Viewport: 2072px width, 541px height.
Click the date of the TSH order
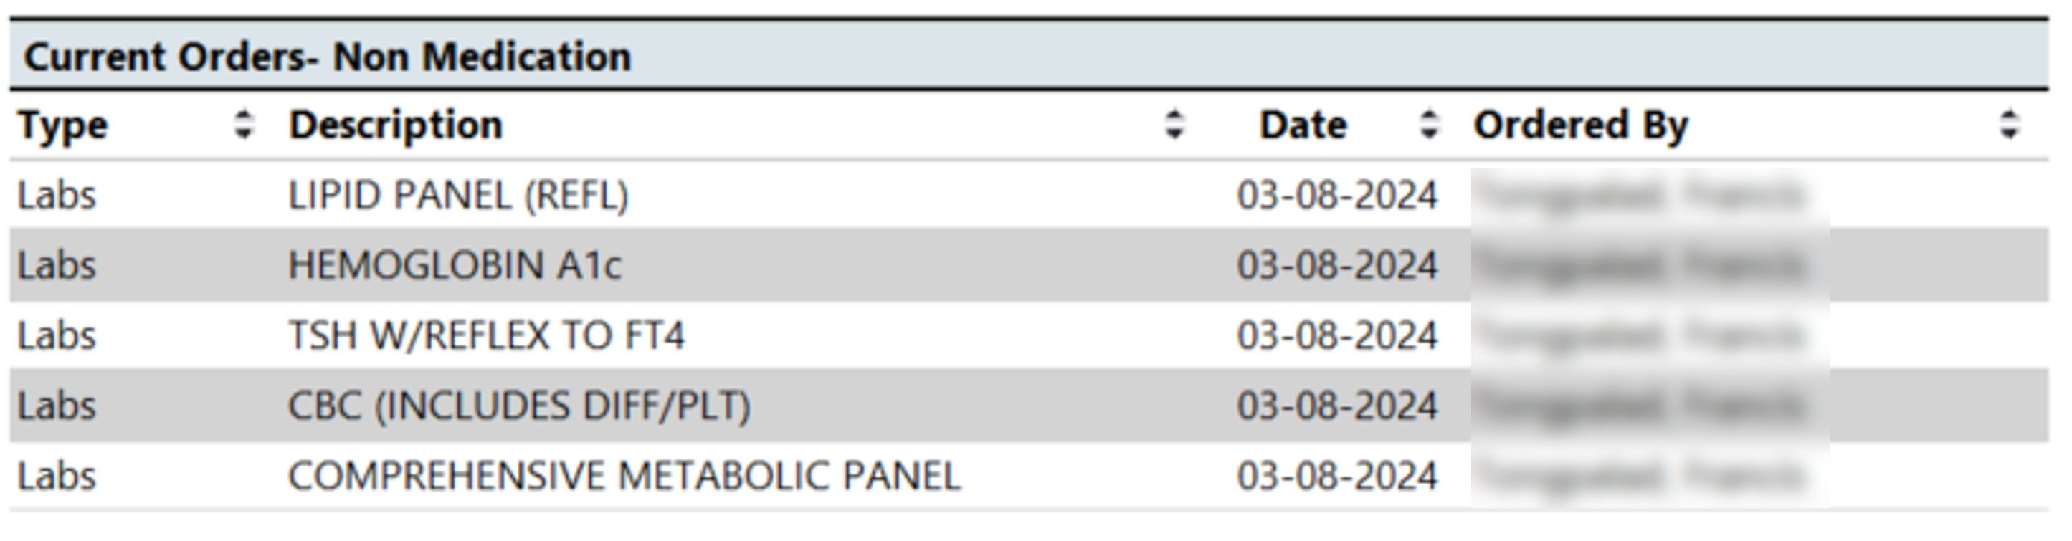[x=1337, y=335]
